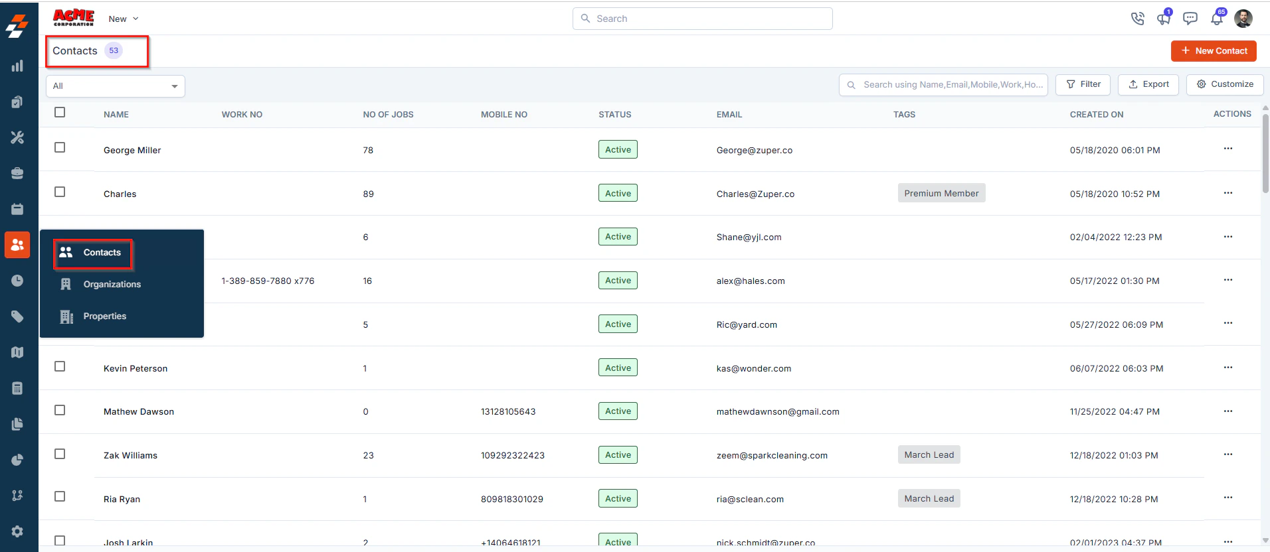
Task: Click the Active status of Charles
Action: 618,193
